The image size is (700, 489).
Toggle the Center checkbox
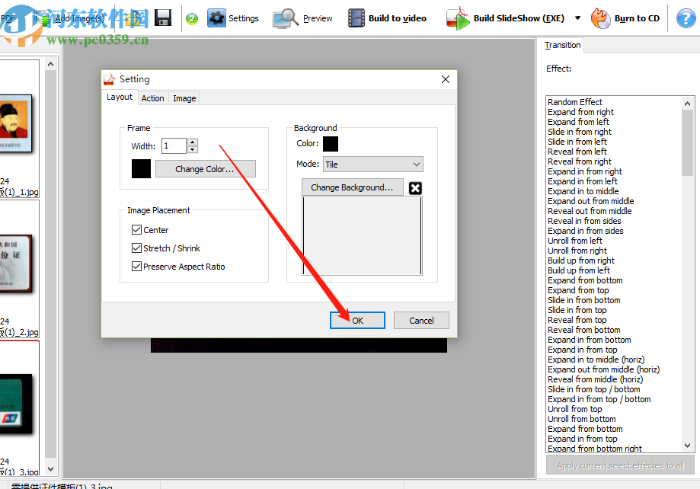click(136, 229)
